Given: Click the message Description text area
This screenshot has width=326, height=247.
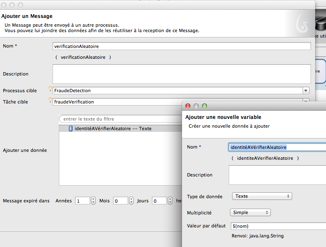Looking at the screenshot, I should (x=182, y=74).
